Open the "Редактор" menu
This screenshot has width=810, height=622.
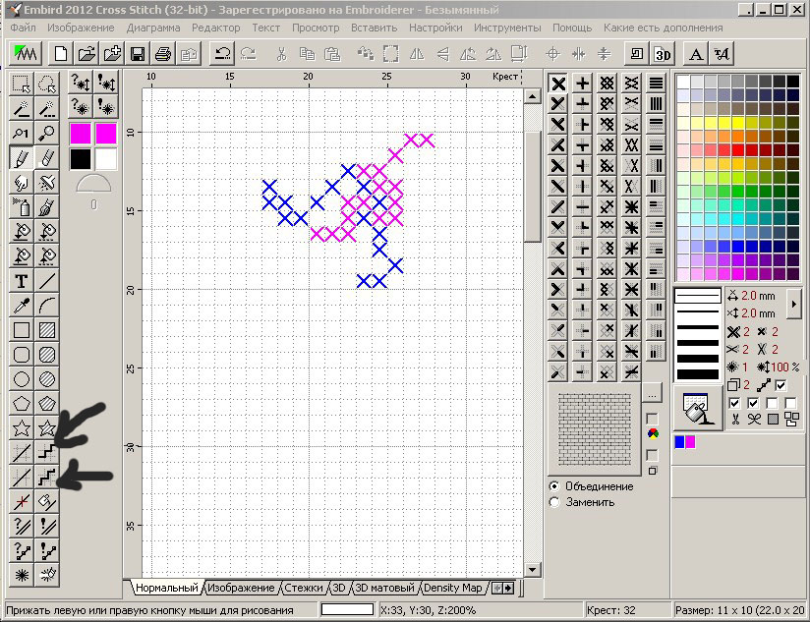tap(215, 28)
